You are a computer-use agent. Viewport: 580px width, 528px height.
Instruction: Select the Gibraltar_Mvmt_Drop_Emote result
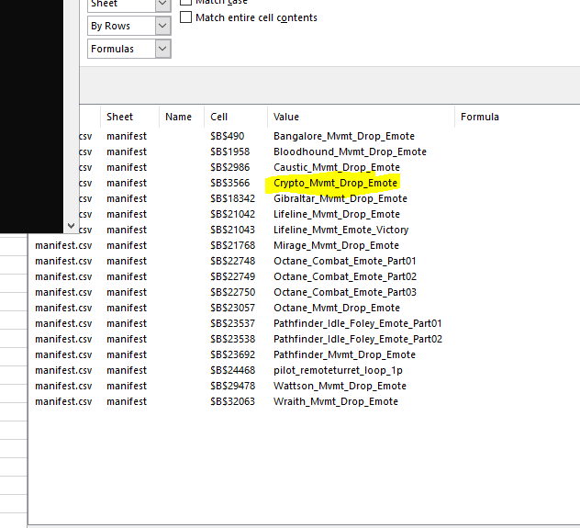click(340, 198)
